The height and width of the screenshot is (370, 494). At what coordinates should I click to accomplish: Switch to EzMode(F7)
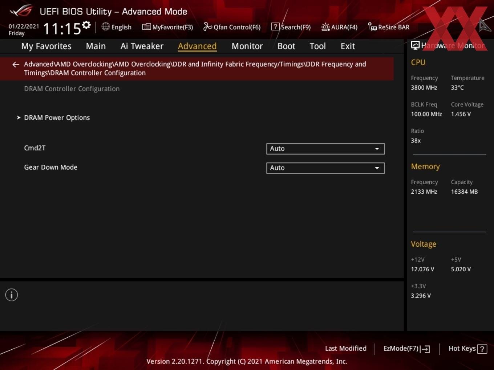tap(406, 349)
